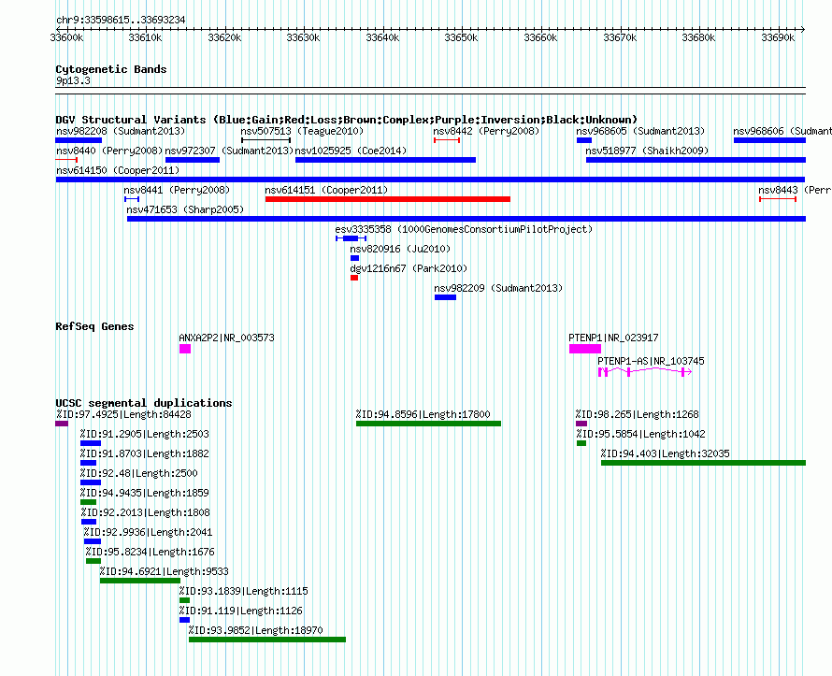Click the nsv518977 (Shaikh2009) label
The height and width of the screenshot is (676, 832).
647,151
